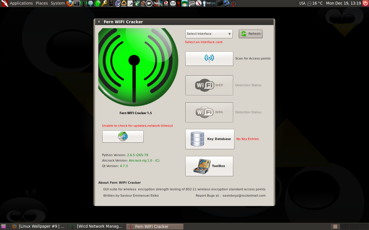The height and width of the screenshot is (230, 369).
Task: Click the clock showing Mon Dec 19
Action: coord(343,3)
